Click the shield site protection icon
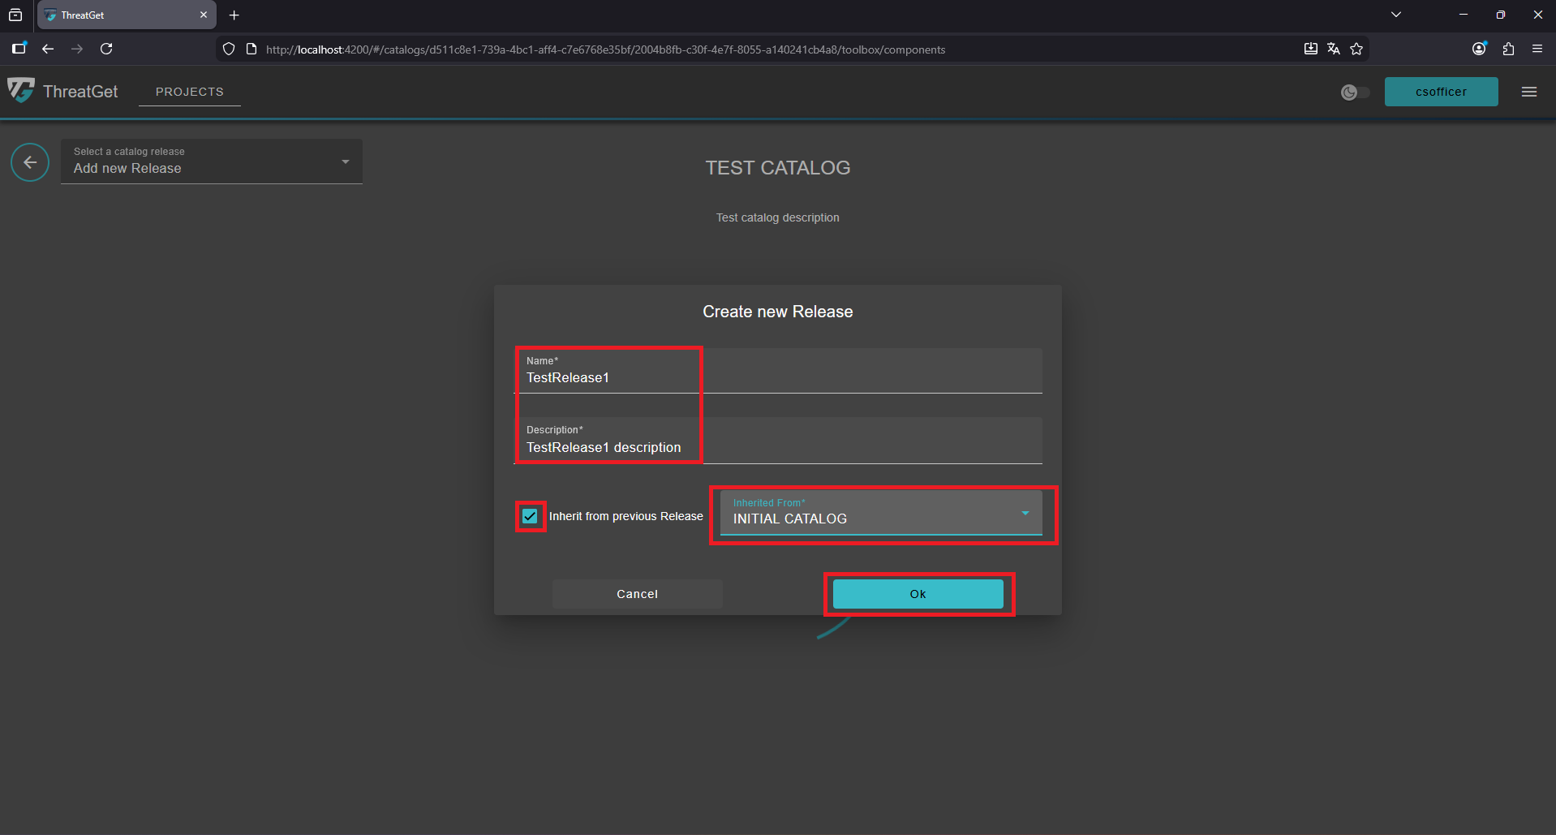 229,49
